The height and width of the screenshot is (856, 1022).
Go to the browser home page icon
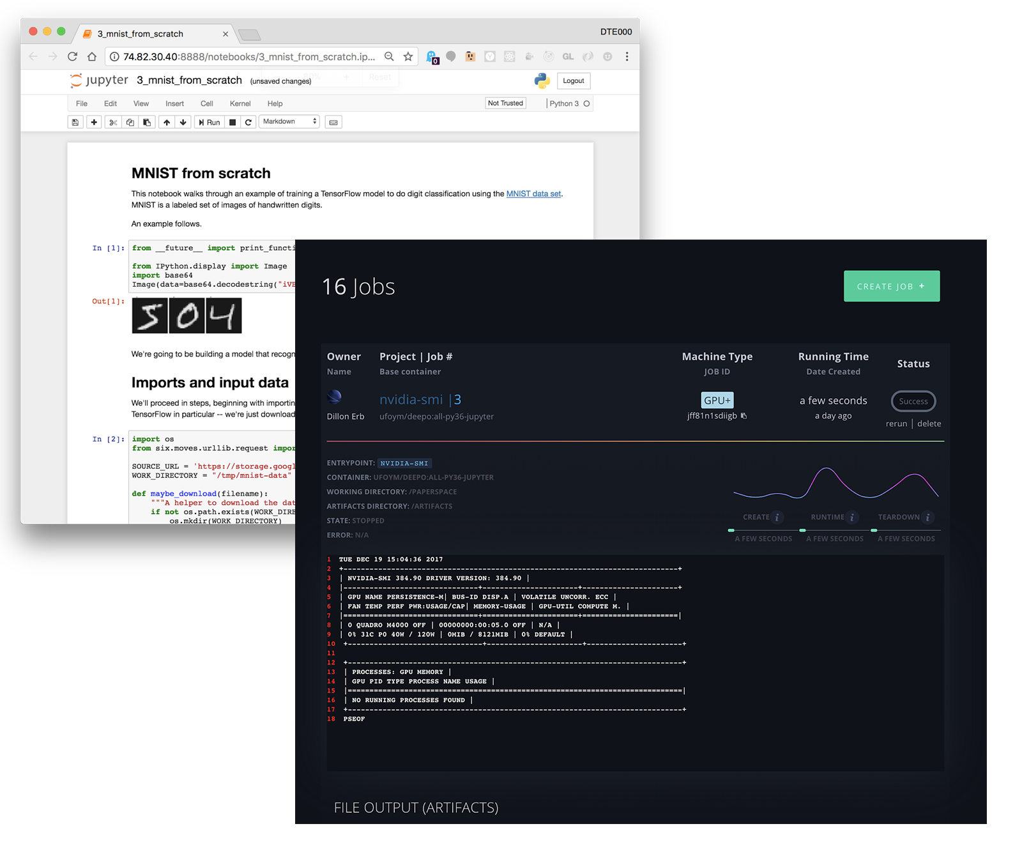(92, 56)
